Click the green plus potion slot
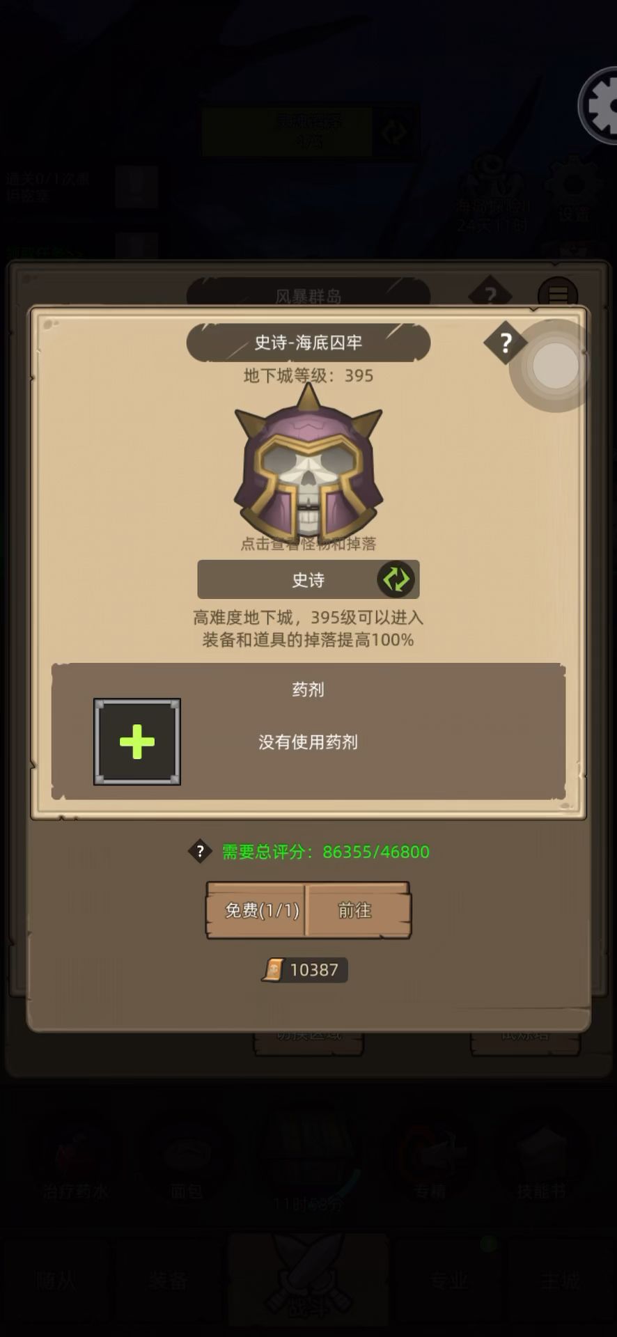The image size is (617, 1337). pos(137,742)
